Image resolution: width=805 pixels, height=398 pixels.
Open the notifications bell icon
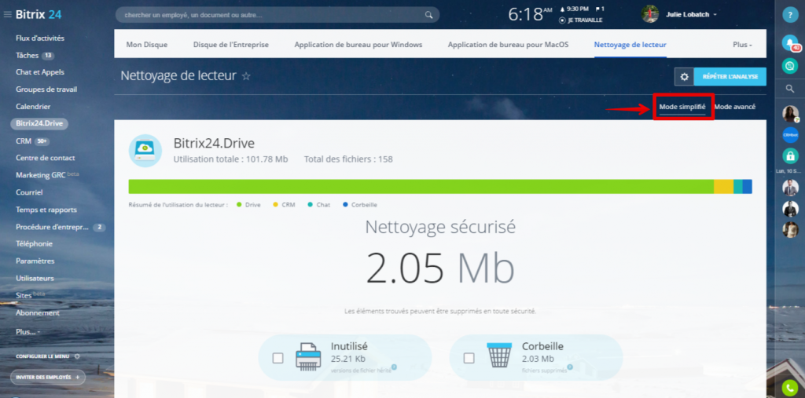pyautogui.click(x=790, y=42)
